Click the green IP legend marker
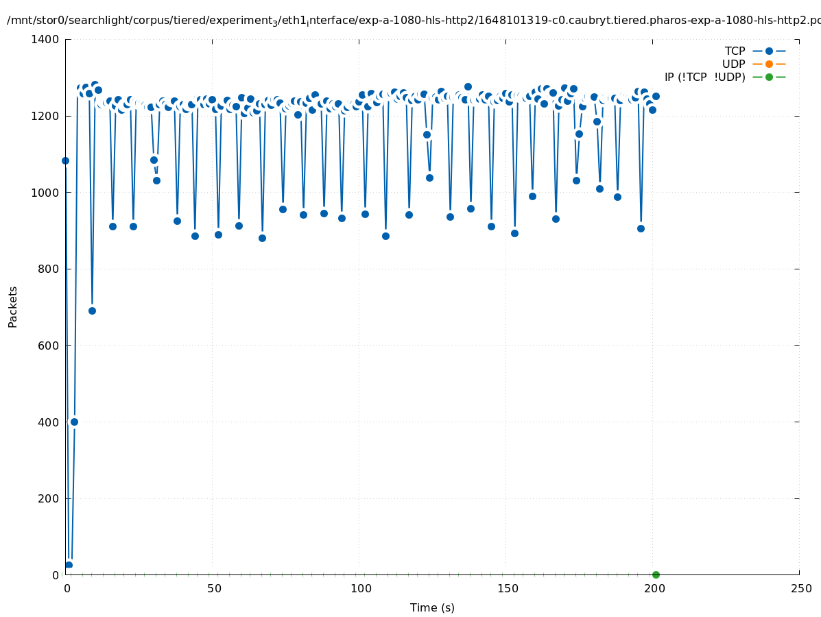The image size is (821, 617). coord(769,77)
